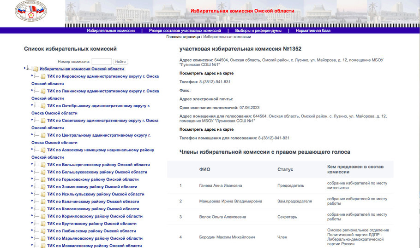Open the Избирательные комиссии menu item
The width and height of the screenshot is (420, 248).
111,31
